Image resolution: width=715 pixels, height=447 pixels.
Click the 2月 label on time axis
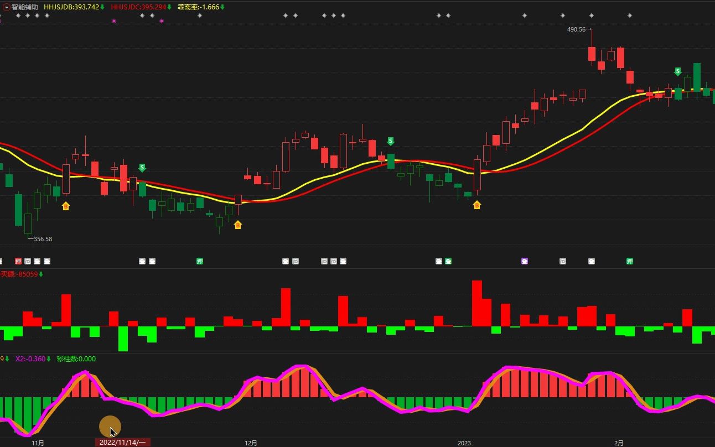[619, 443]
